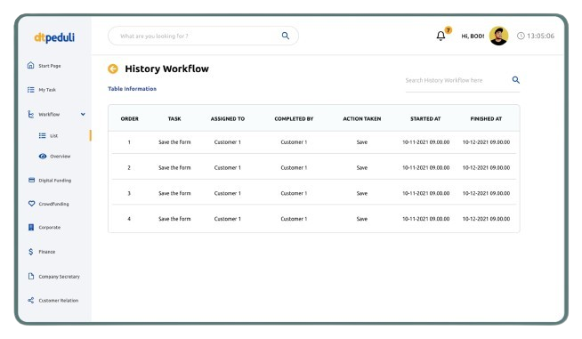The image size is (582, 339).
Task: Click order number 3 cell
Action: [129, 193]
